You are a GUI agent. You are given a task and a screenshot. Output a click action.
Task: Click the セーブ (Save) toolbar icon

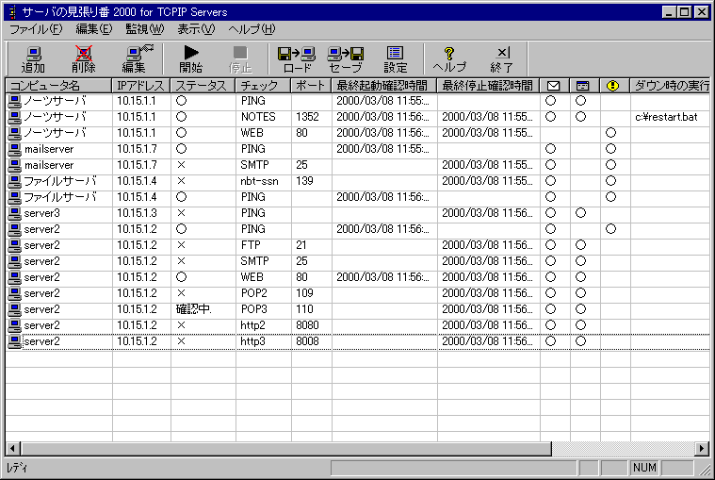(x=346, y=58)
